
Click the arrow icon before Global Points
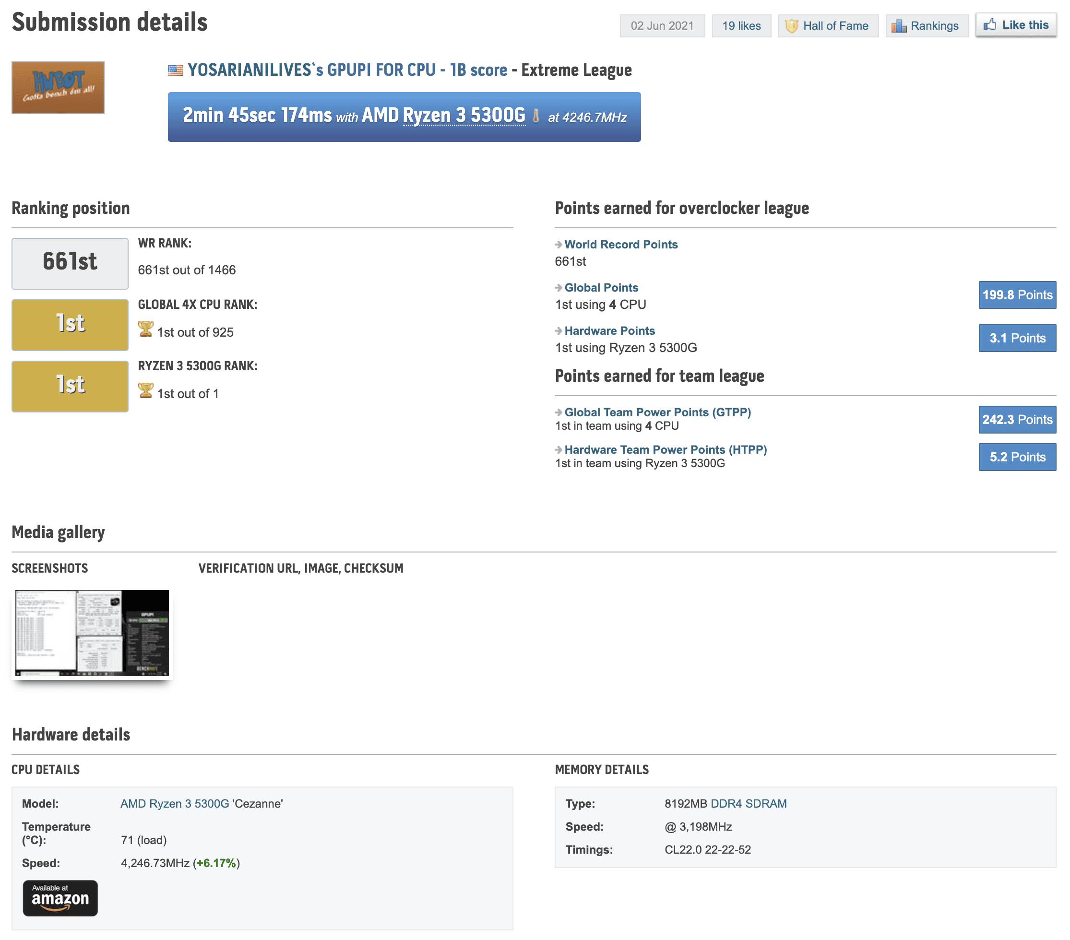coord(559,288)
